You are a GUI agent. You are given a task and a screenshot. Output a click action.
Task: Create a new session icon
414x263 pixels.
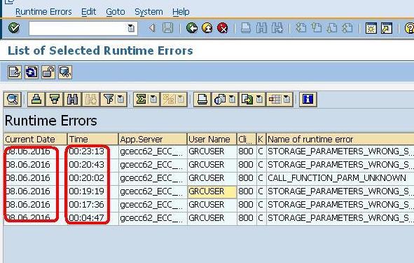[x=371, y=28]
